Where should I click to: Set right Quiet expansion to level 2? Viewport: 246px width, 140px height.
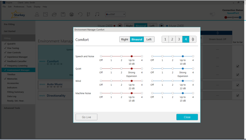[x=121, y=68]
